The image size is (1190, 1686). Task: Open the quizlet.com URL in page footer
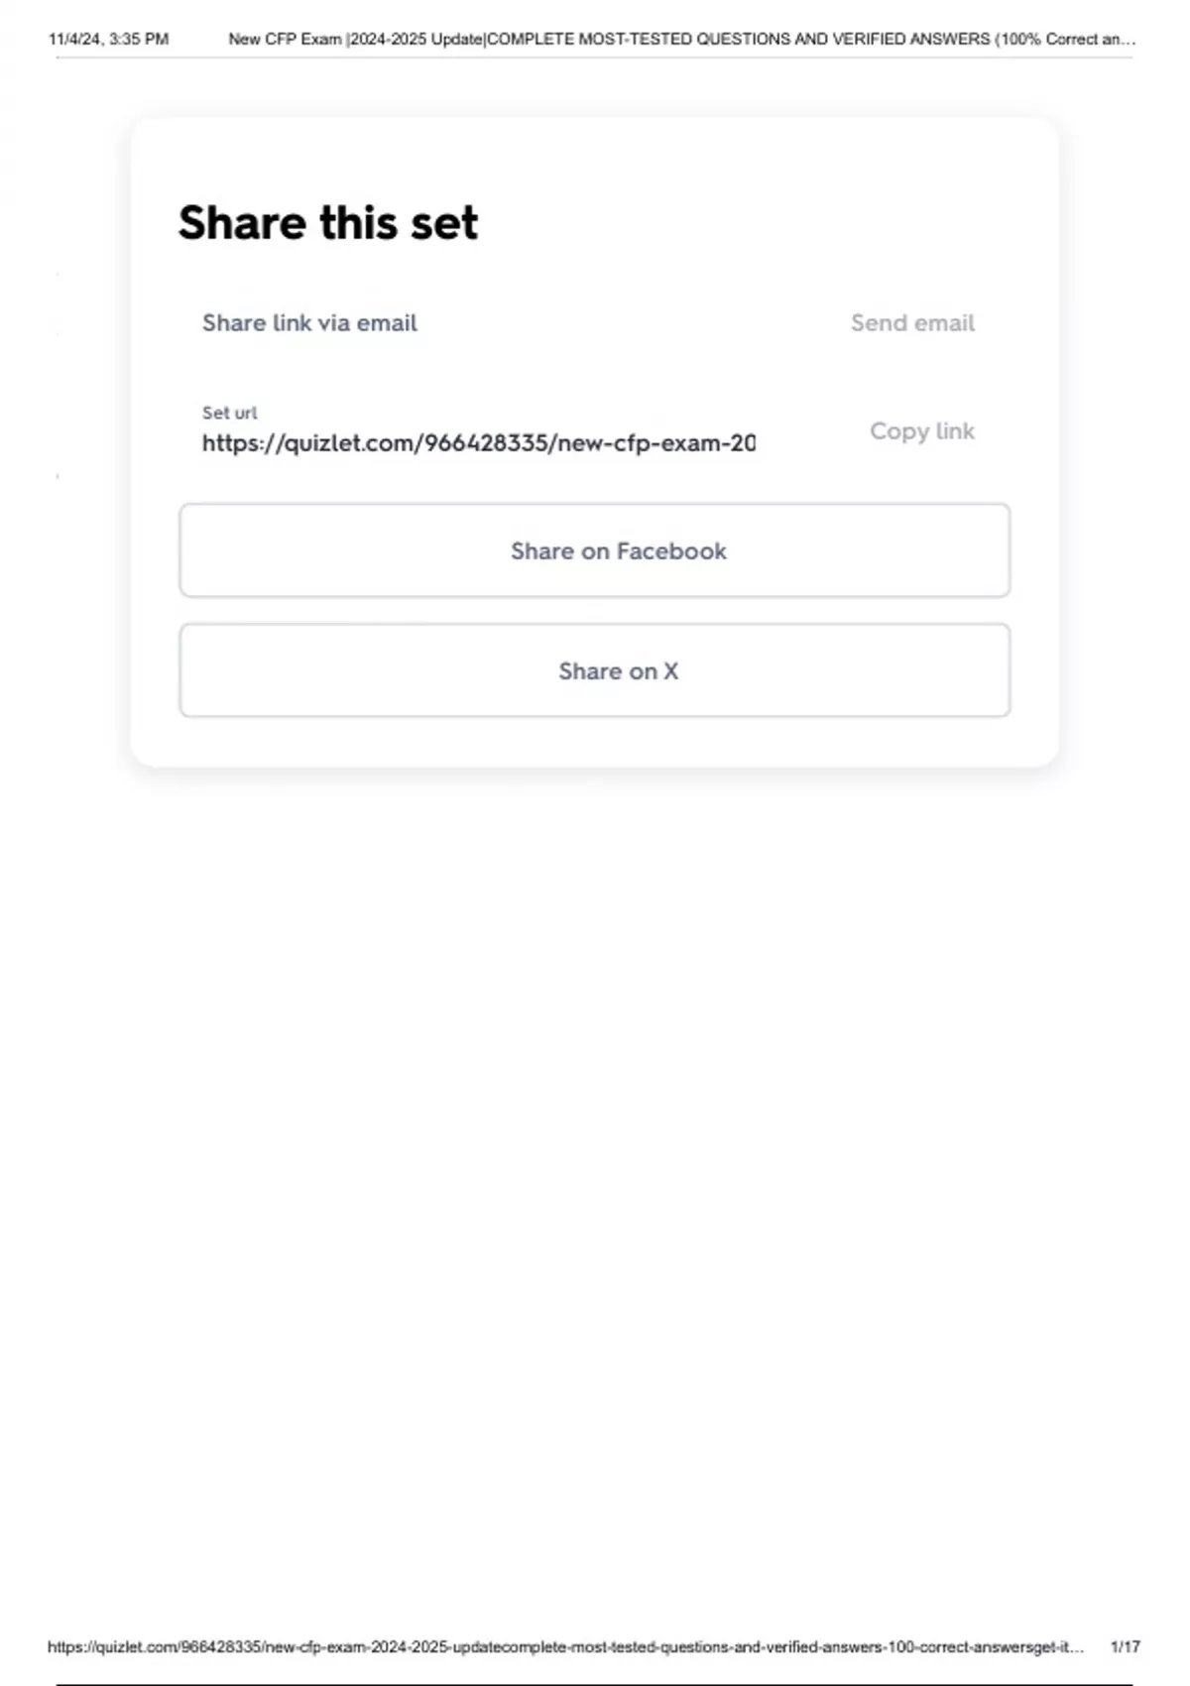click(x=565, y=1647)
